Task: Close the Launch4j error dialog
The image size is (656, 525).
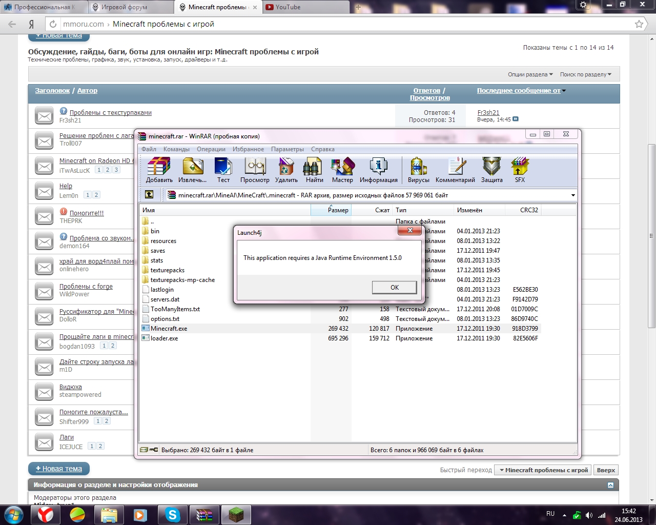Action: [410, 231]
